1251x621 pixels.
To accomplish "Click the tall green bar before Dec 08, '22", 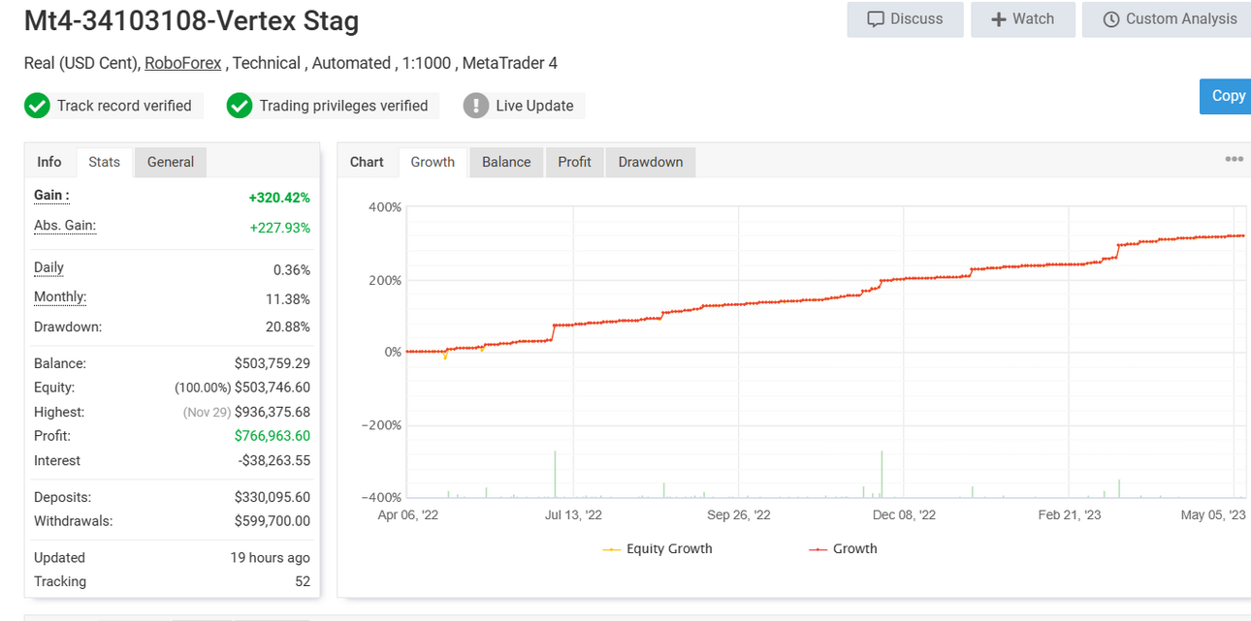I will (x=882, y=474).
